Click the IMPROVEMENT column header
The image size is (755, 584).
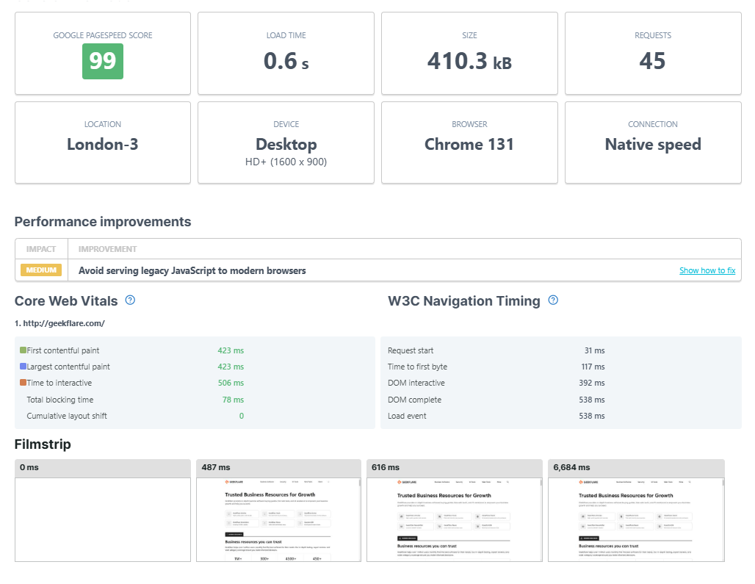[x=107, y=249]
